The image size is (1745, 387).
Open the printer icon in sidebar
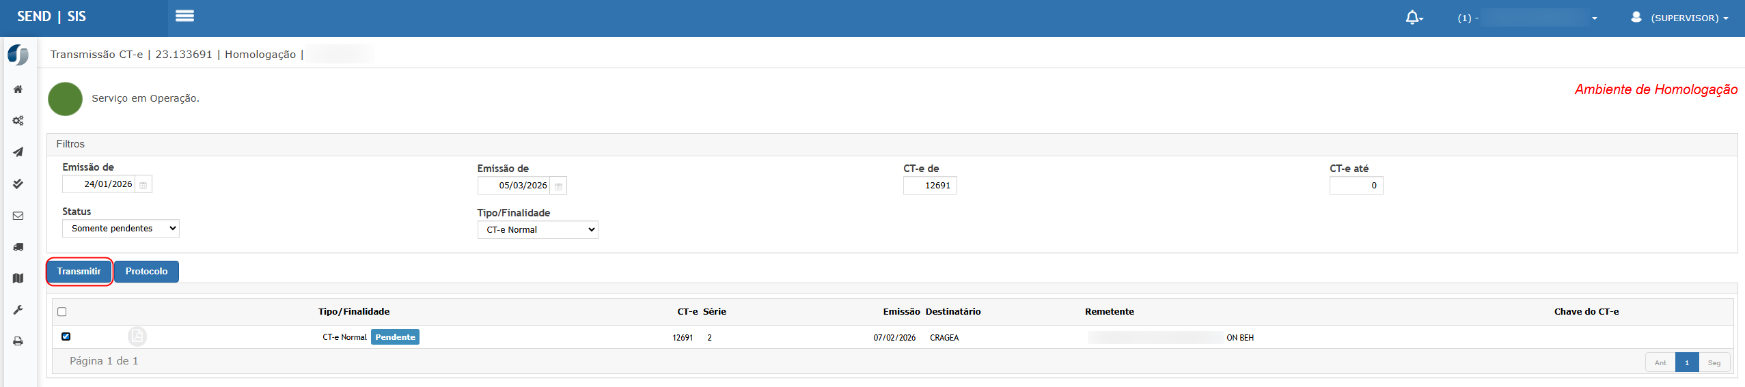[18, 341]
